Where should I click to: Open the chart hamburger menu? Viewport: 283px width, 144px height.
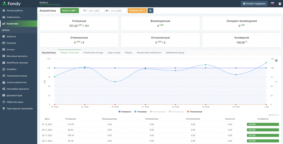[x=276, y=61]
